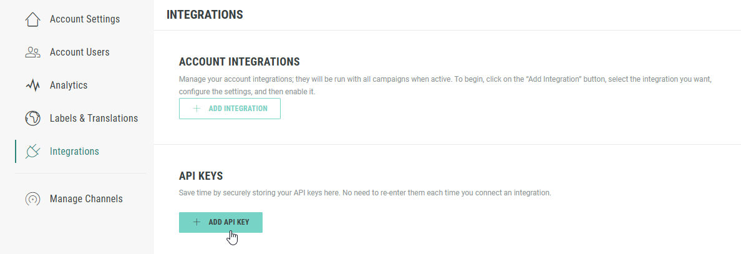The width and height of the screenshot is (741, 254).
Task: Click the Manage Channels broadcast icon
Action: pos(32,199)
